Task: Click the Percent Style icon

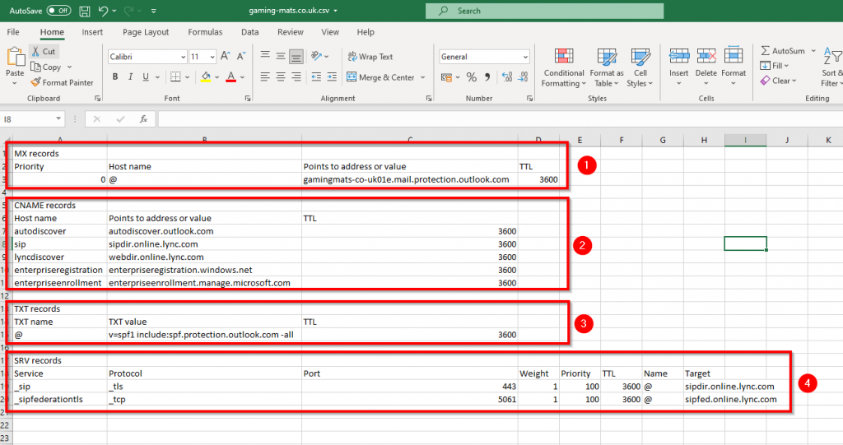Action: [x=472, y=77]
